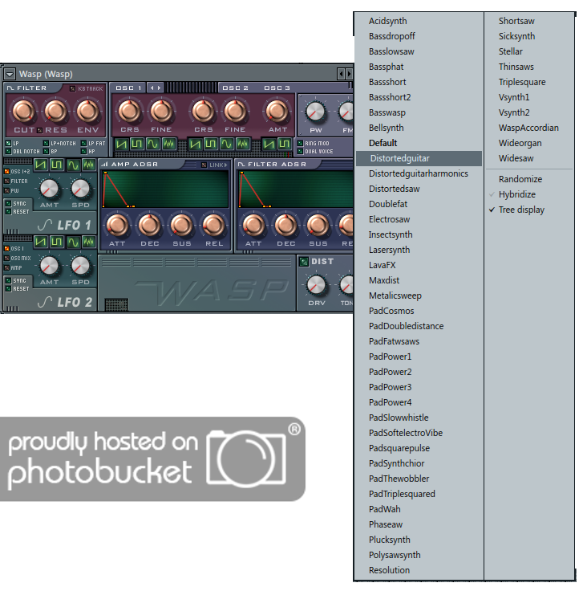Choose LFO 2 sine shape
The image size is (587, 591).
coord(73,242)
